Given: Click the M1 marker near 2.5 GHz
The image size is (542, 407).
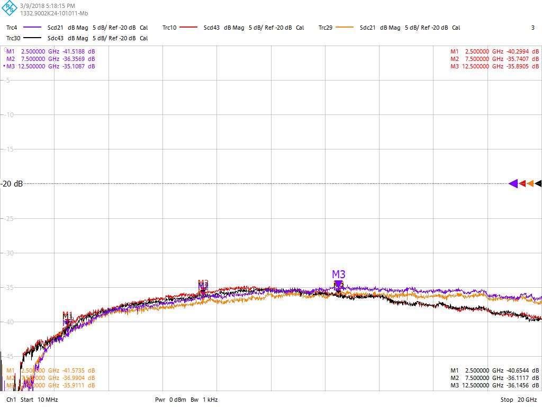Looking at the screenshot, I should [67, 317].
